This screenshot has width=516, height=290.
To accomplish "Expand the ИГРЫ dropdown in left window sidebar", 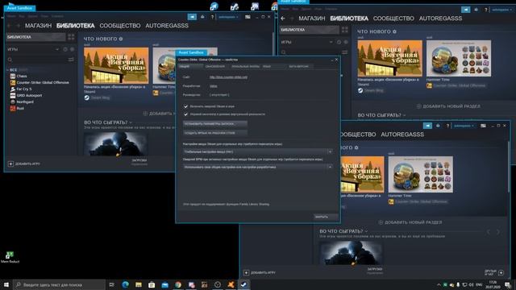I will (x=57, y=49).
